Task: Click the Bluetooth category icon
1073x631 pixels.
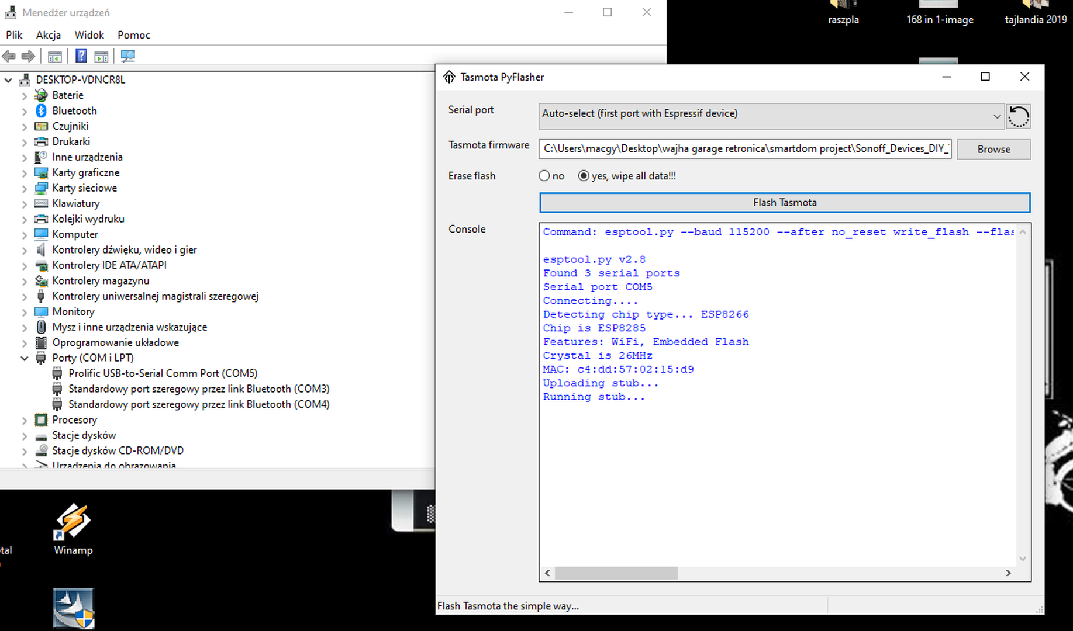Action: coord(41,110)
